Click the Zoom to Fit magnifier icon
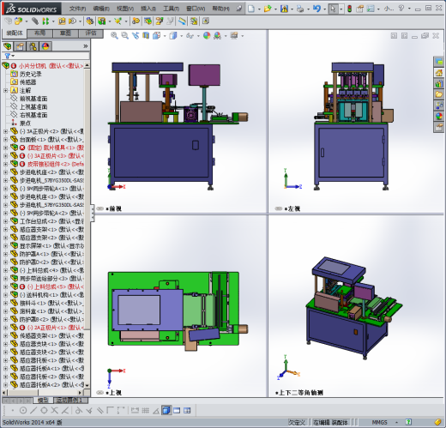This screenshot has height=428, width=446. [x=114, y=36]
